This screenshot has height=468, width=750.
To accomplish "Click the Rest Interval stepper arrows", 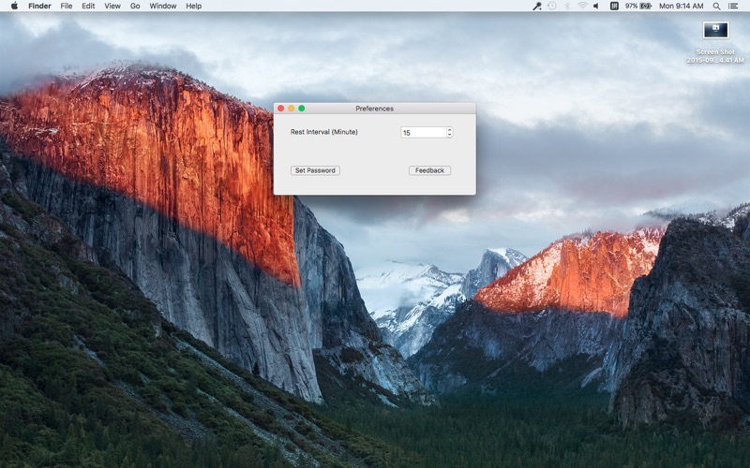I will coord(450,132).
